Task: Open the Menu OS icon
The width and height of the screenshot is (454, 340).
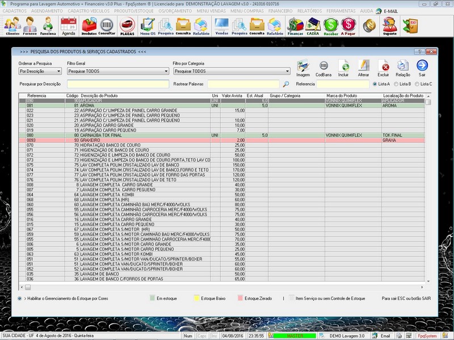Action: point(148,26)
